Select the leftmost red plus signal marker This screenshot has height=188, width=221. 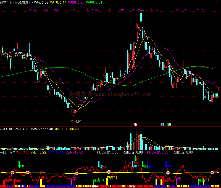coord(12,172)
